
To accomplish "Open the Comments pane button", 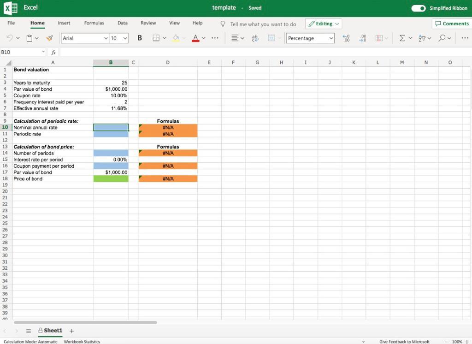I will (x=452, y=24).
